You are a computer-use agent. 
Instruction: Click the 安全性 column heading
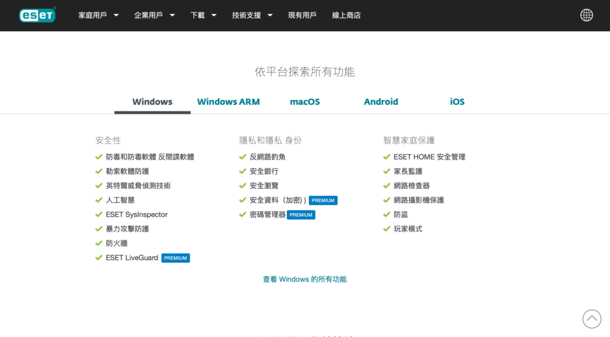pyautogui.click(x=108, y=141)
